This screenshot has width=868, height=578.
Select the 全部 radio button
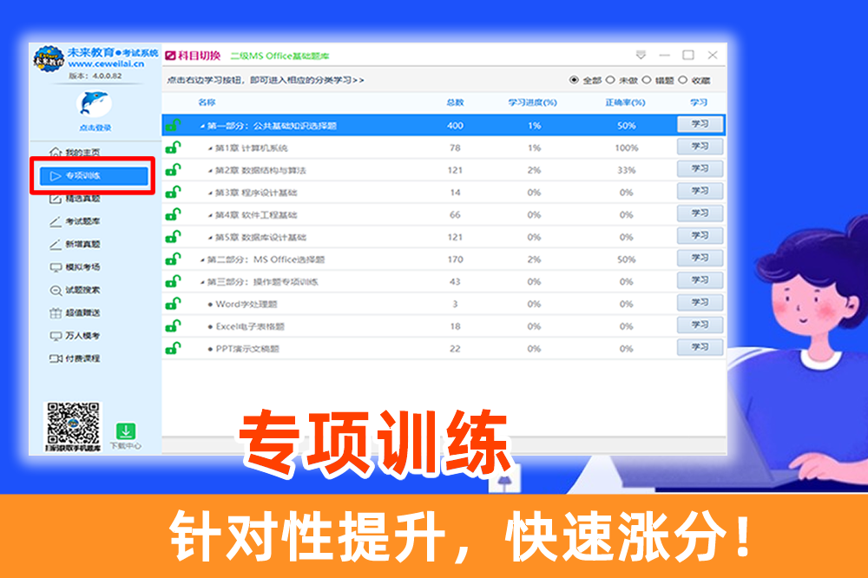574,80
